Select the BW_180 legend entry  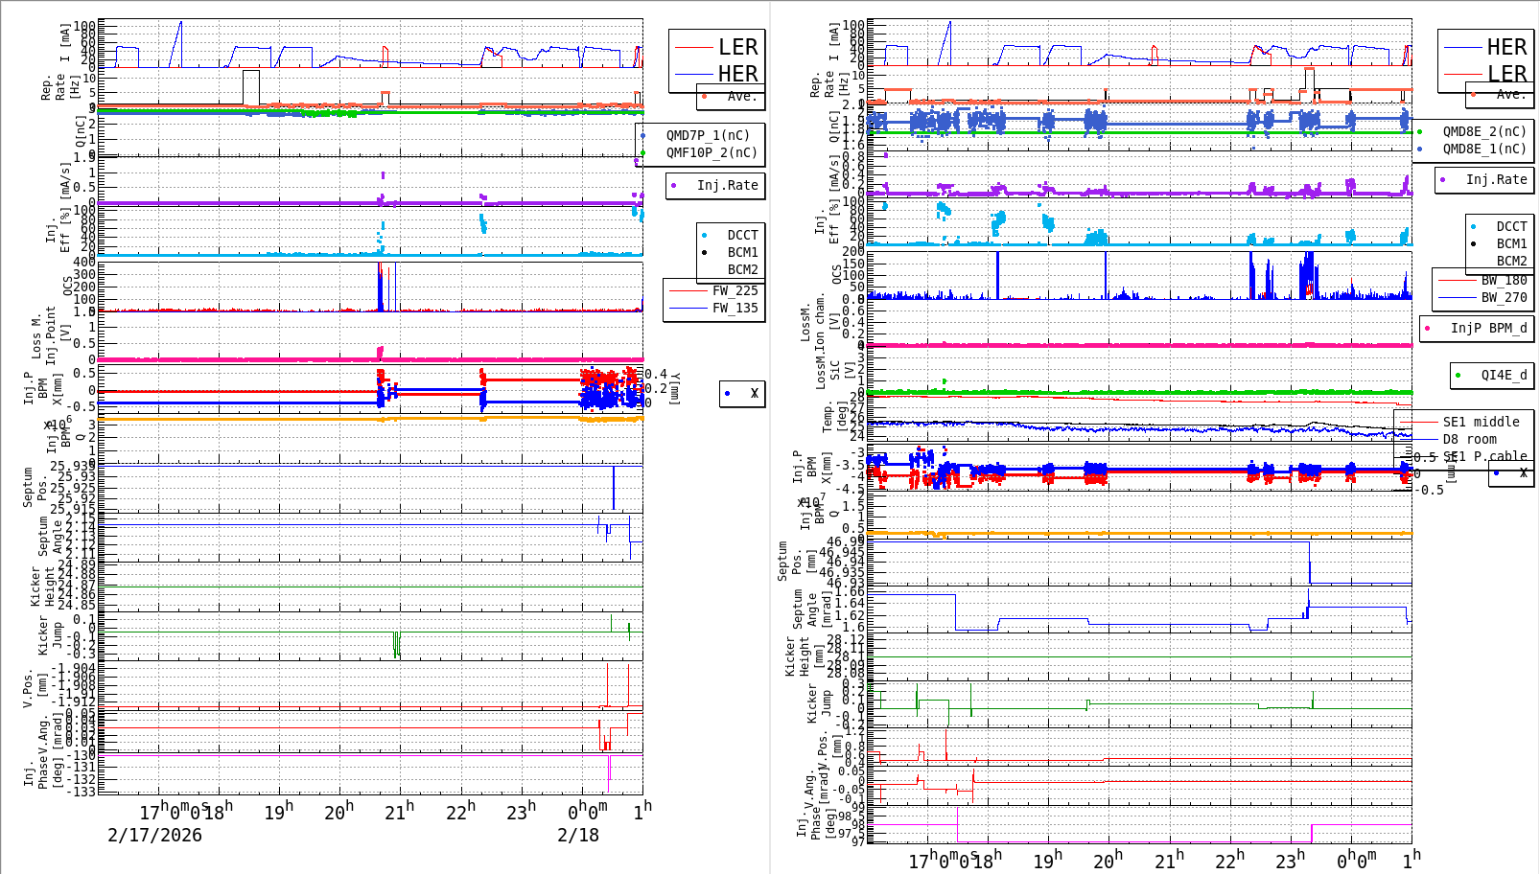click(x=1504, y=280)
